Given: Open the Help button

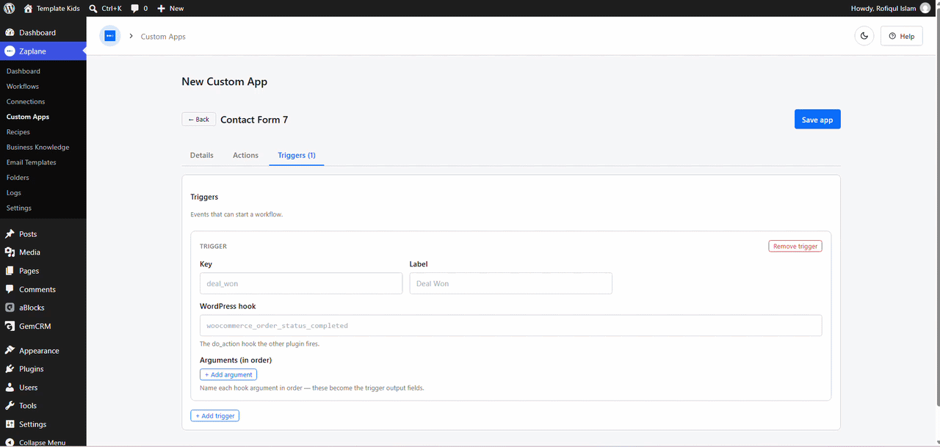Looking at the screenshot, I should click(901, 36).
